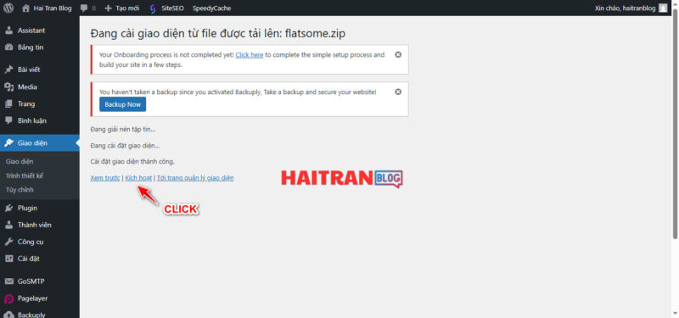
Task: Click the GoSMTP envelope icon
Action: pyautogui.click(x=8, y=282)
